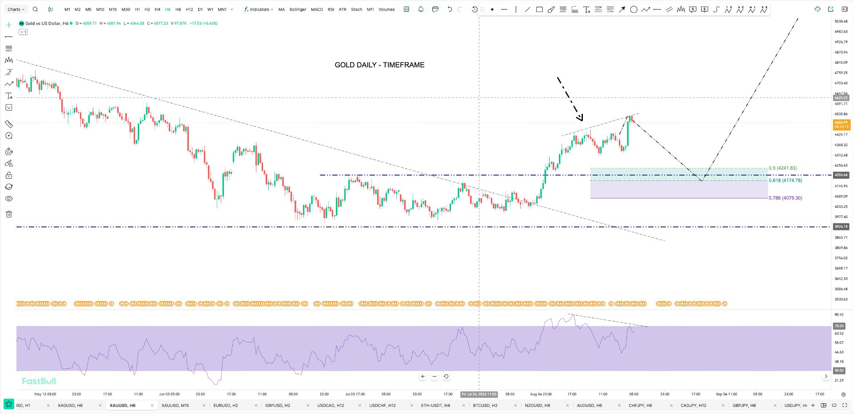
Task: Add the Volumes indicator
Action: 387,9
